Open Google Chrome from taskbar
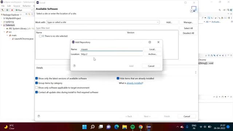Viewport: 233px width, 131px height. (141, 127)
